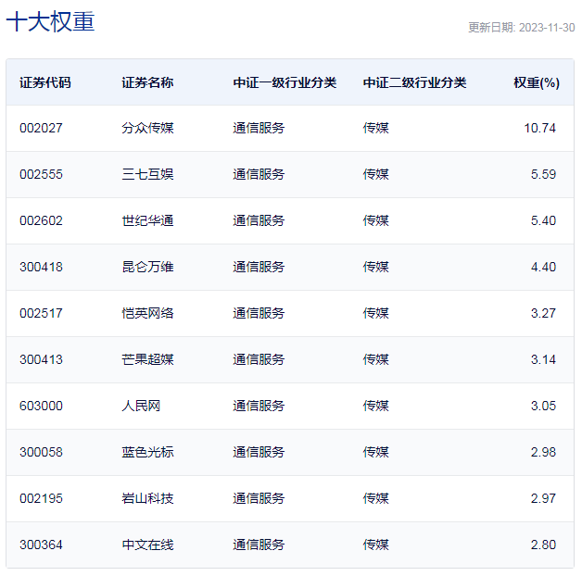Select stock name 中文在线
Screen dimensions: 582x576
(147, 545)
